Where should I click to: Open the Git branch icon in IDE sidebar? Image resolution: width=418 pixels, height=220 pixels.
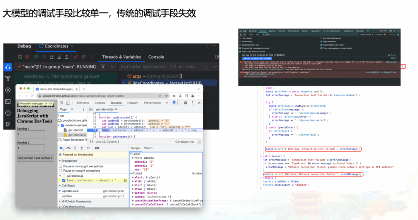tap(8, 124)
